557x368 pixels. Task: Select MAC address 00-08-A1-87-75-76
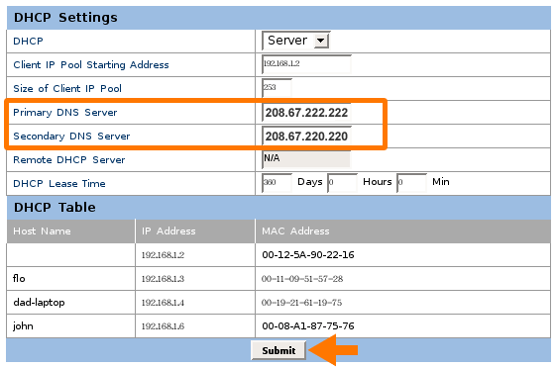[308, 326]
